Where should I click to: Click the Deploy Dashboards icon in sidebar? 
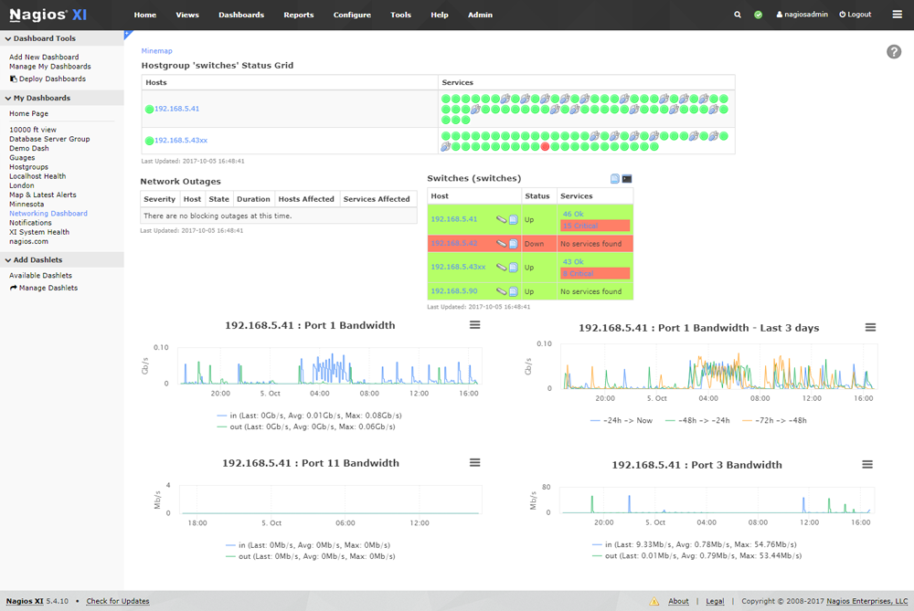14,79
